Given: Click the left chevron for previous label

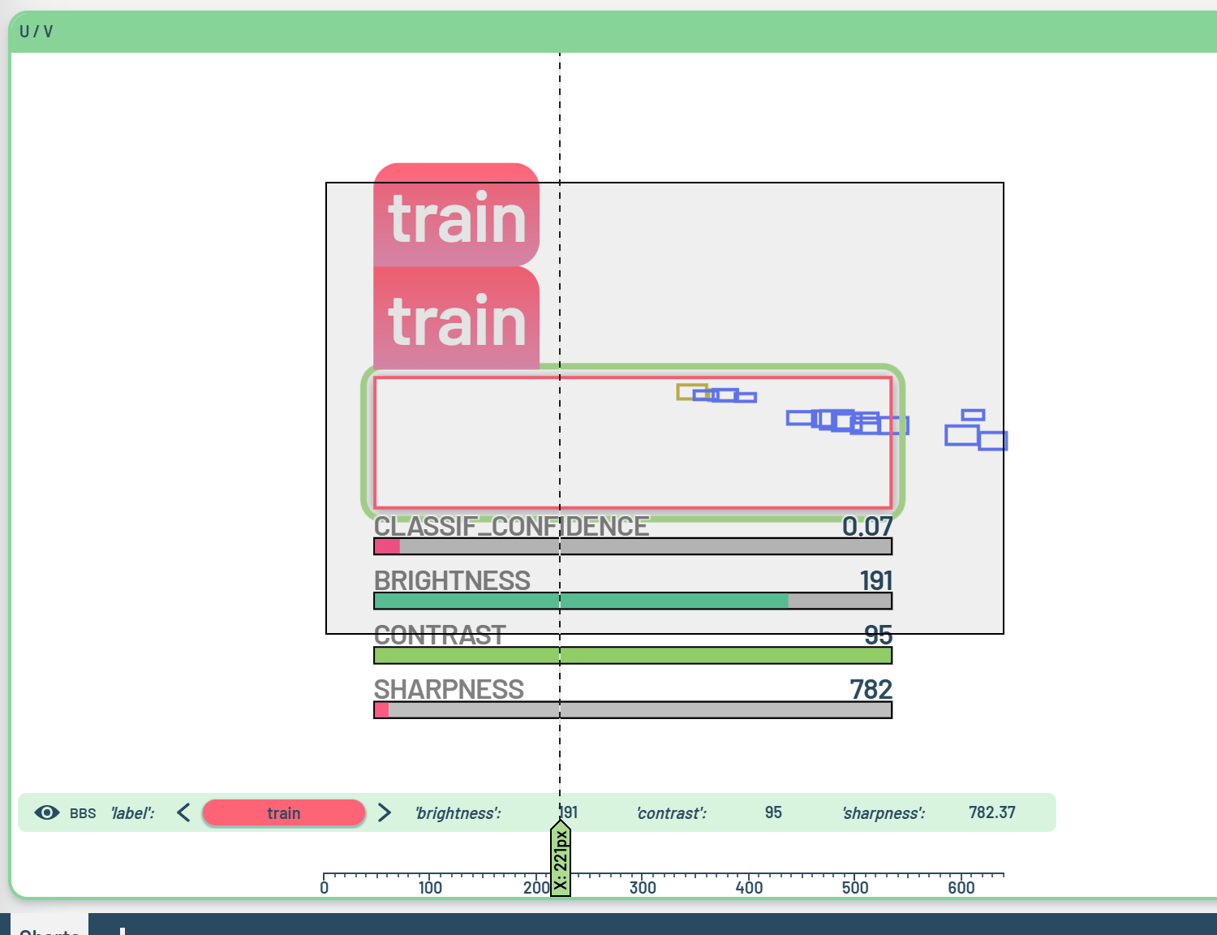Looking at the screenshot, I should [x=183, y=812].
